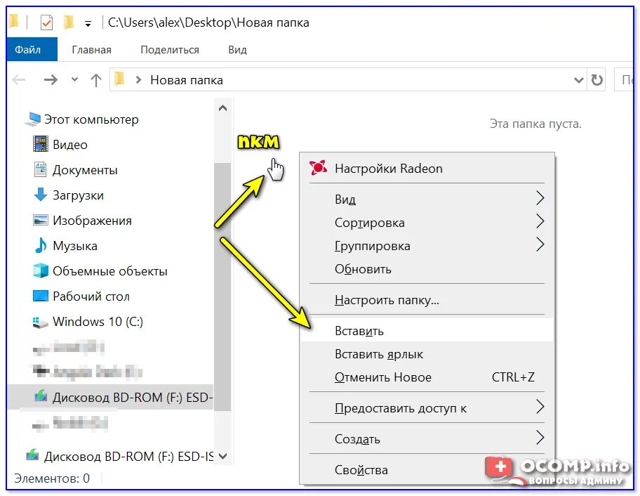Choose Обновить in context menu
Image resolution: width=640 pixels, height=496 pixels.
click(427, 269)
